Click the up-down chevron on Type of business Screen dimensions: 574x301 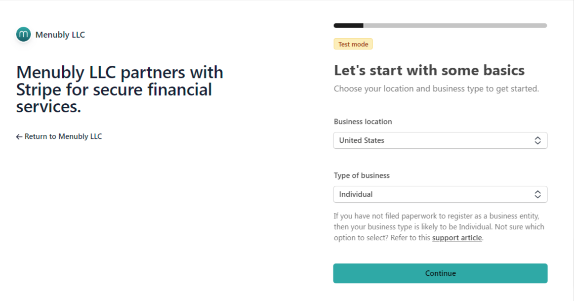tap(537, 195)
